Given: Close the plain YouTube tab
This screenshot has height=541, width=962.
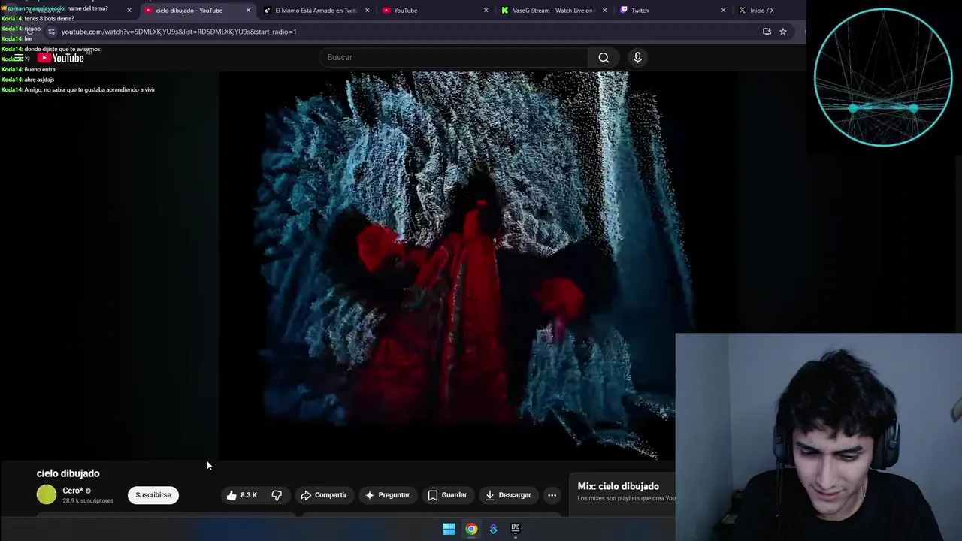Looking at the screenshot, I should click(486, 11).
